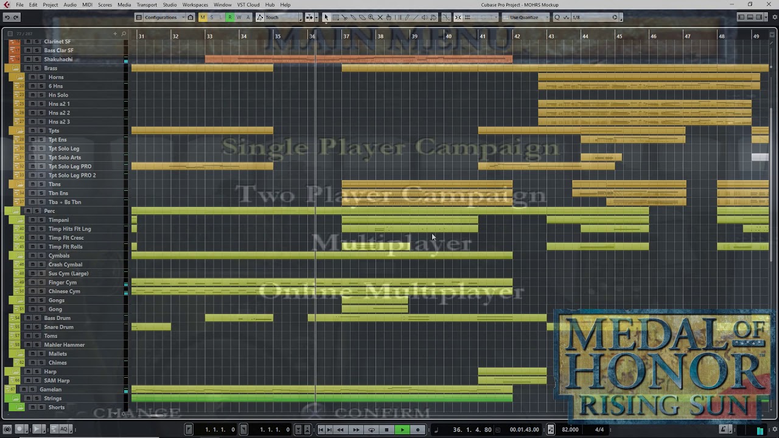Expand the Strings folder track

[x=15, y=398]
